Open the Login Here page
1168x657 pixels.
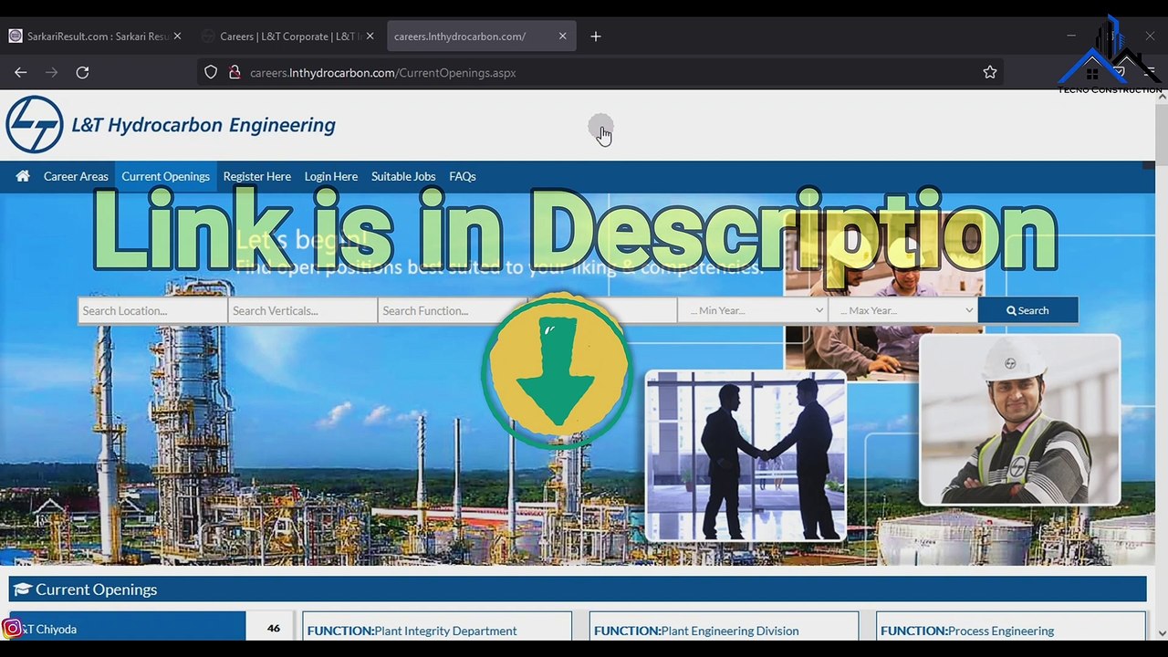pos(330,176)
